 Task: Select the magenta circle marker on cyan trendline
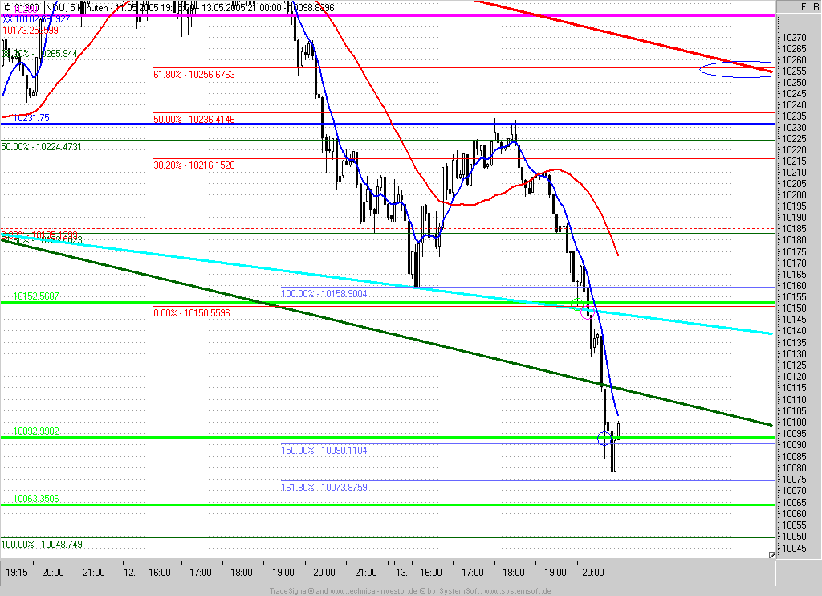(x=588, y=313)
